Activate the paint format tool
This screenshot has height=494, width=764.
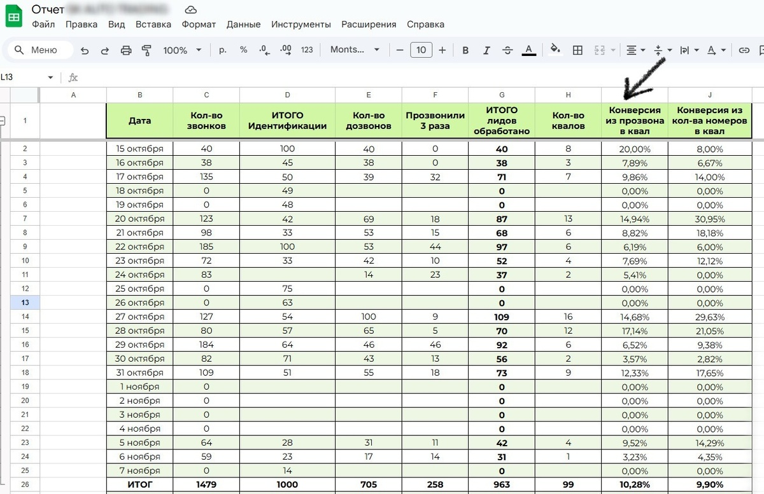pyautogui.click(x=146, y=50)
